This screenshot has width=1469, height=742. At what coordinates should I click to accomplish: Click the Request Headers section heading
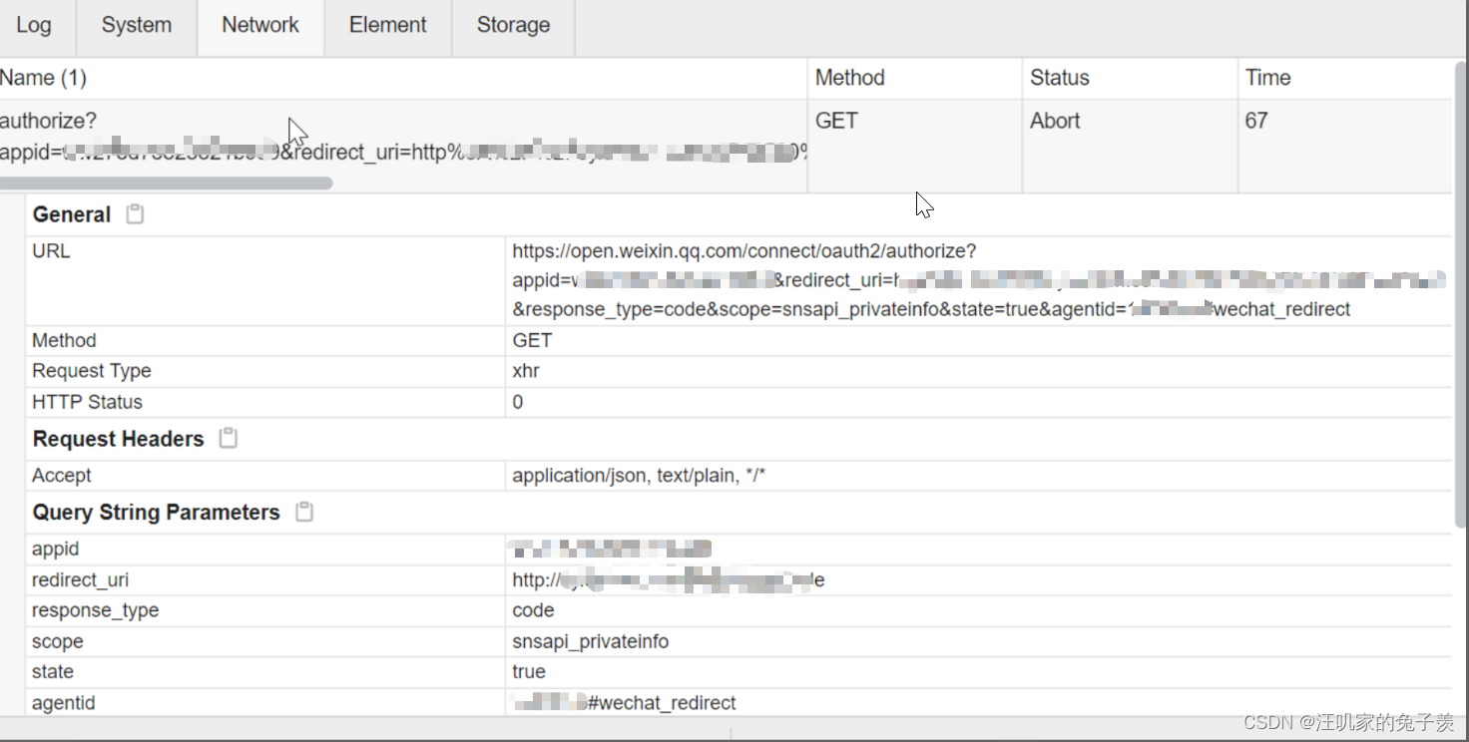[118, 439]
